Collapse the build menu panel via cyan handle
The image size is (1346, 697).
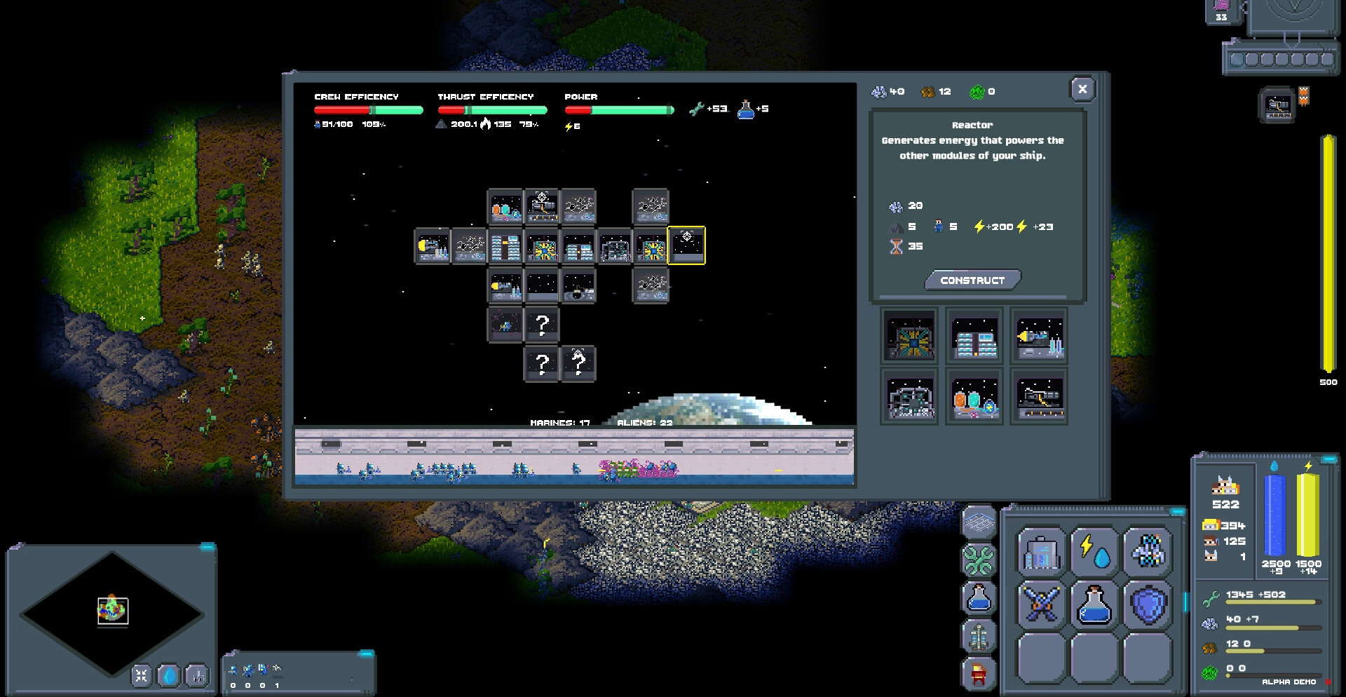[x=1178, y=512]
